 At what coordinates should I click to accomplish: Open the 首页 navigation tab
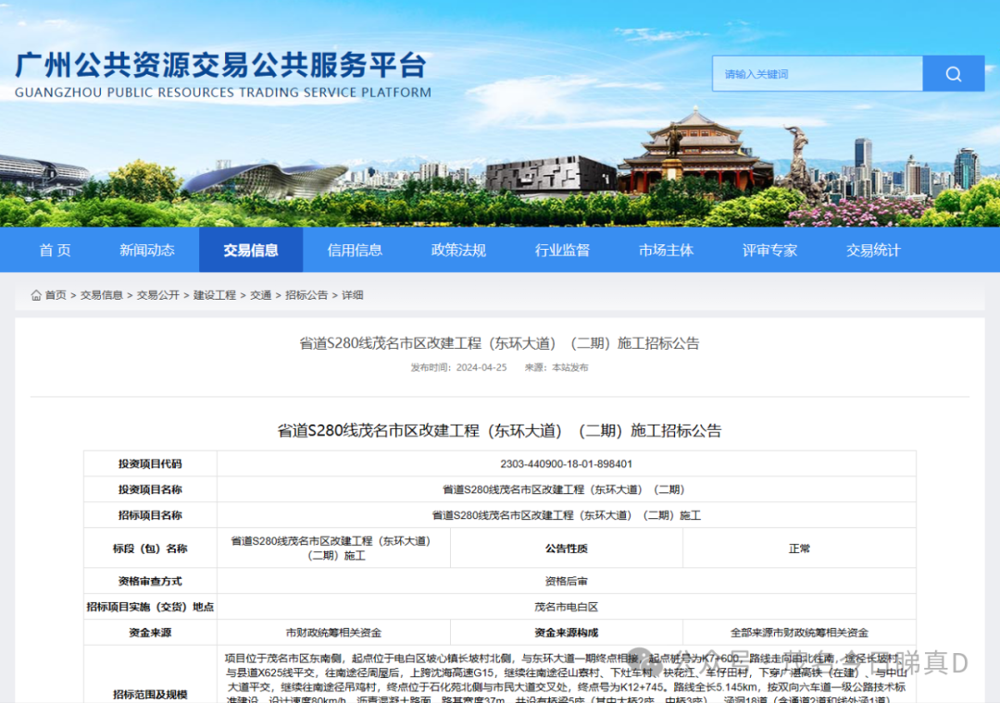[x=56, y=250]
